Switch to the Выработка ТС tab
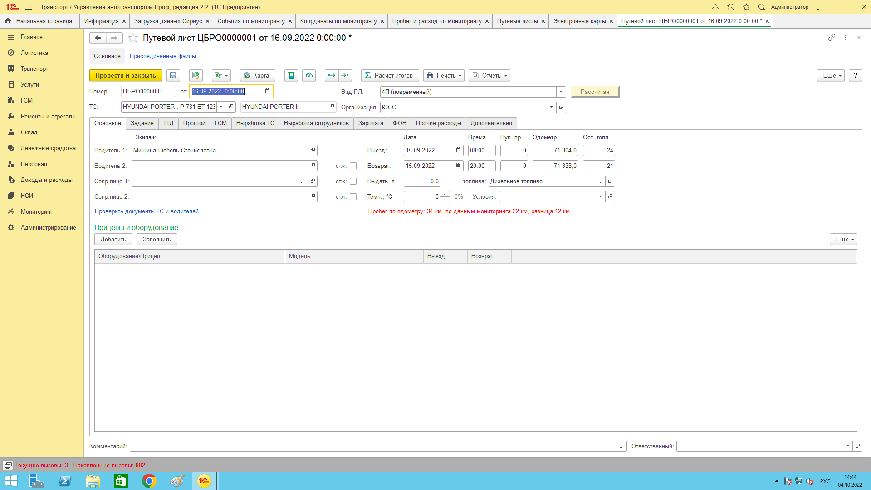The height and width of the screenshot is (490, 871). [255, 123]
